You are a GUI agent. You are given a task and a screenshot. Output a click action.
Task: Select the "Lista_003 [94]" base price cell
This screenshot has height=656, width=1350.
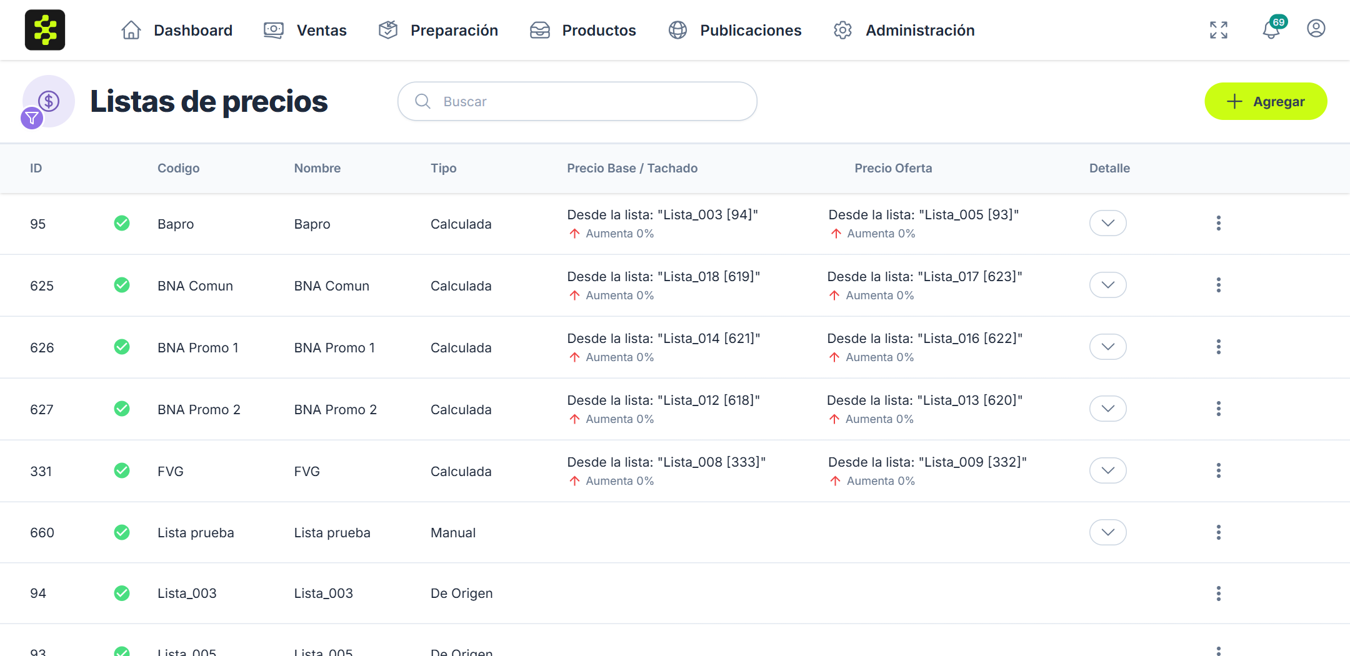point(662,223)
